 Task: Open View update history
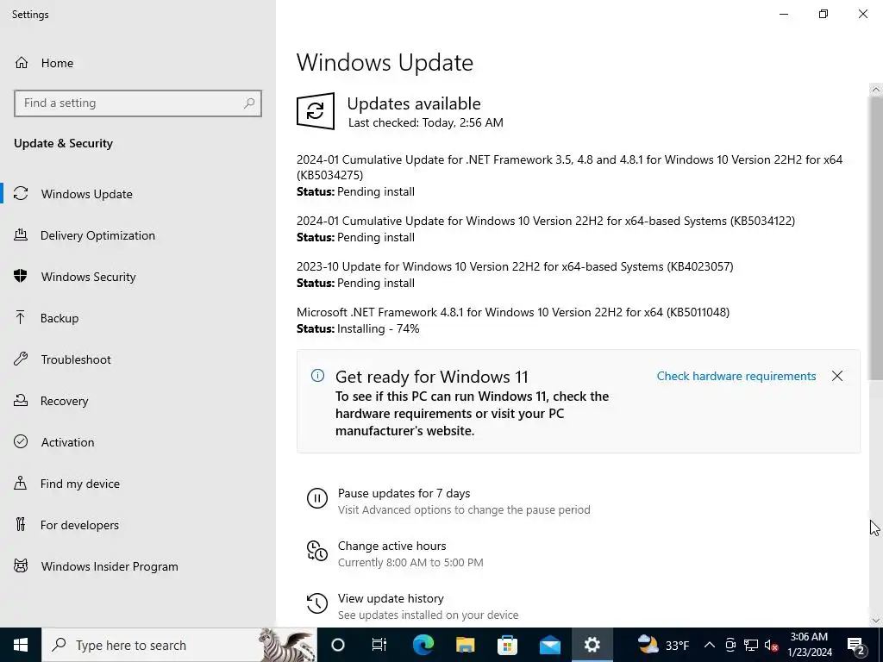[391, 598]
